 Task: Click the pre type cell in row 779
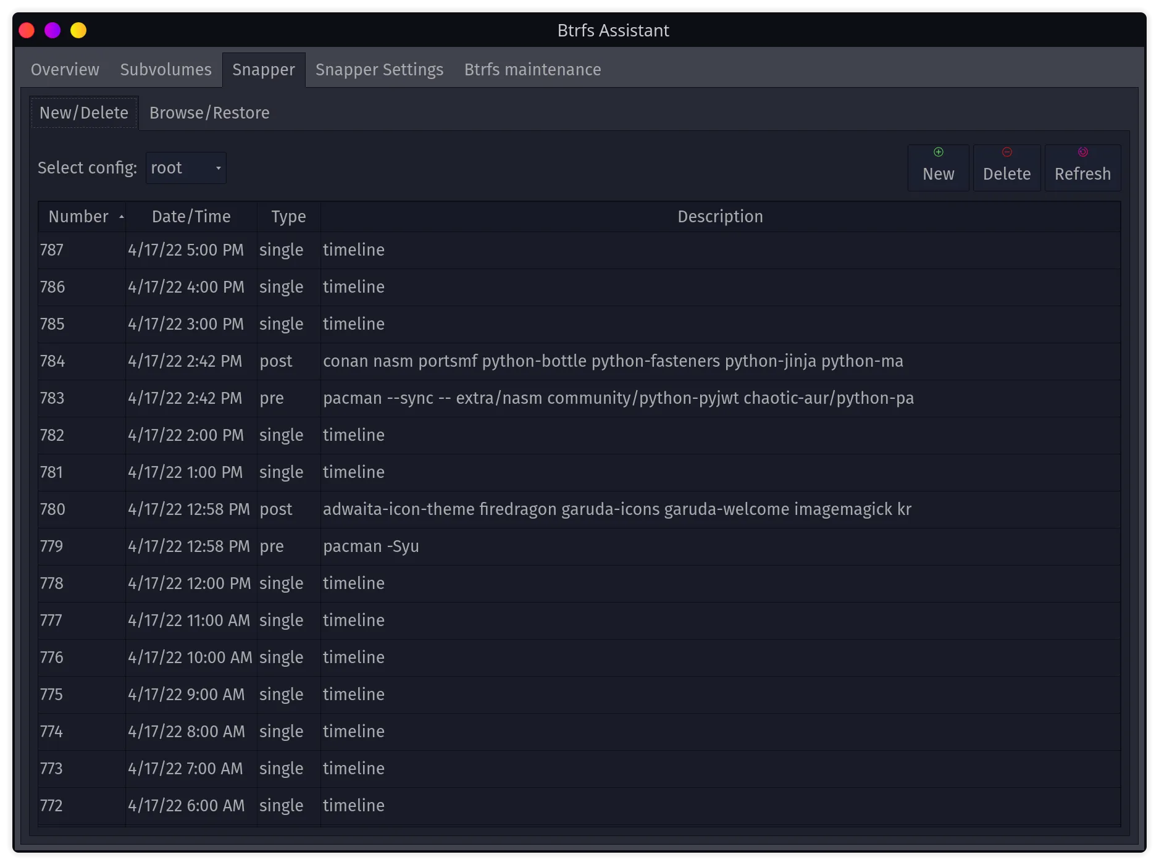click(289, 546)
